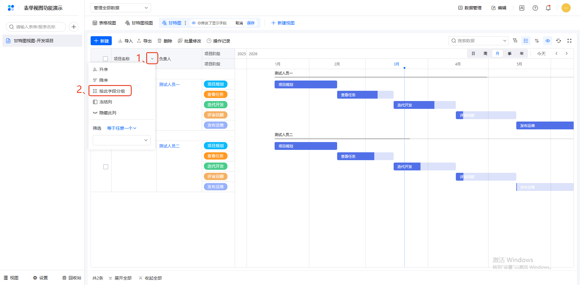This screenshot has width=580, height=285.
Task: Expand the 管理全部数据 dropdown
Action: (121, 8)
